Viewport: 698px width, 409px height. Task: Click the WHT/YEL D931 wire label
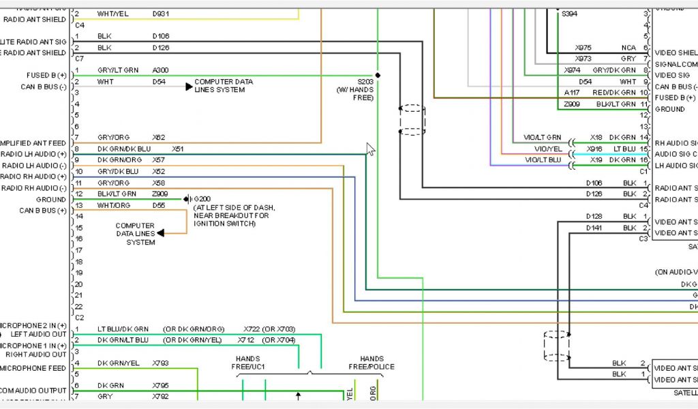click(x=112, y=14)
